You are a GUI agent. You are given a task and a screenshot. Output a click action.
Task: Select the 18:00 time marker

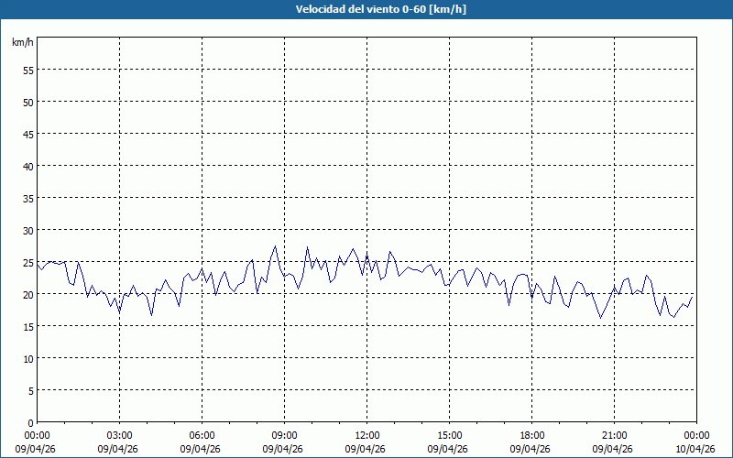[x=531, y=435]
